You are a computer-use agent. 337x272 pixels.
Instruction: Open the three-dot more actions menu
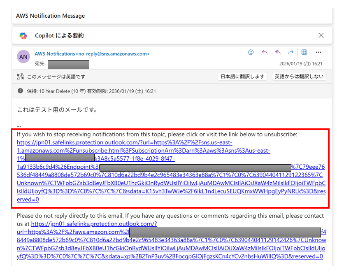[318, 52]
